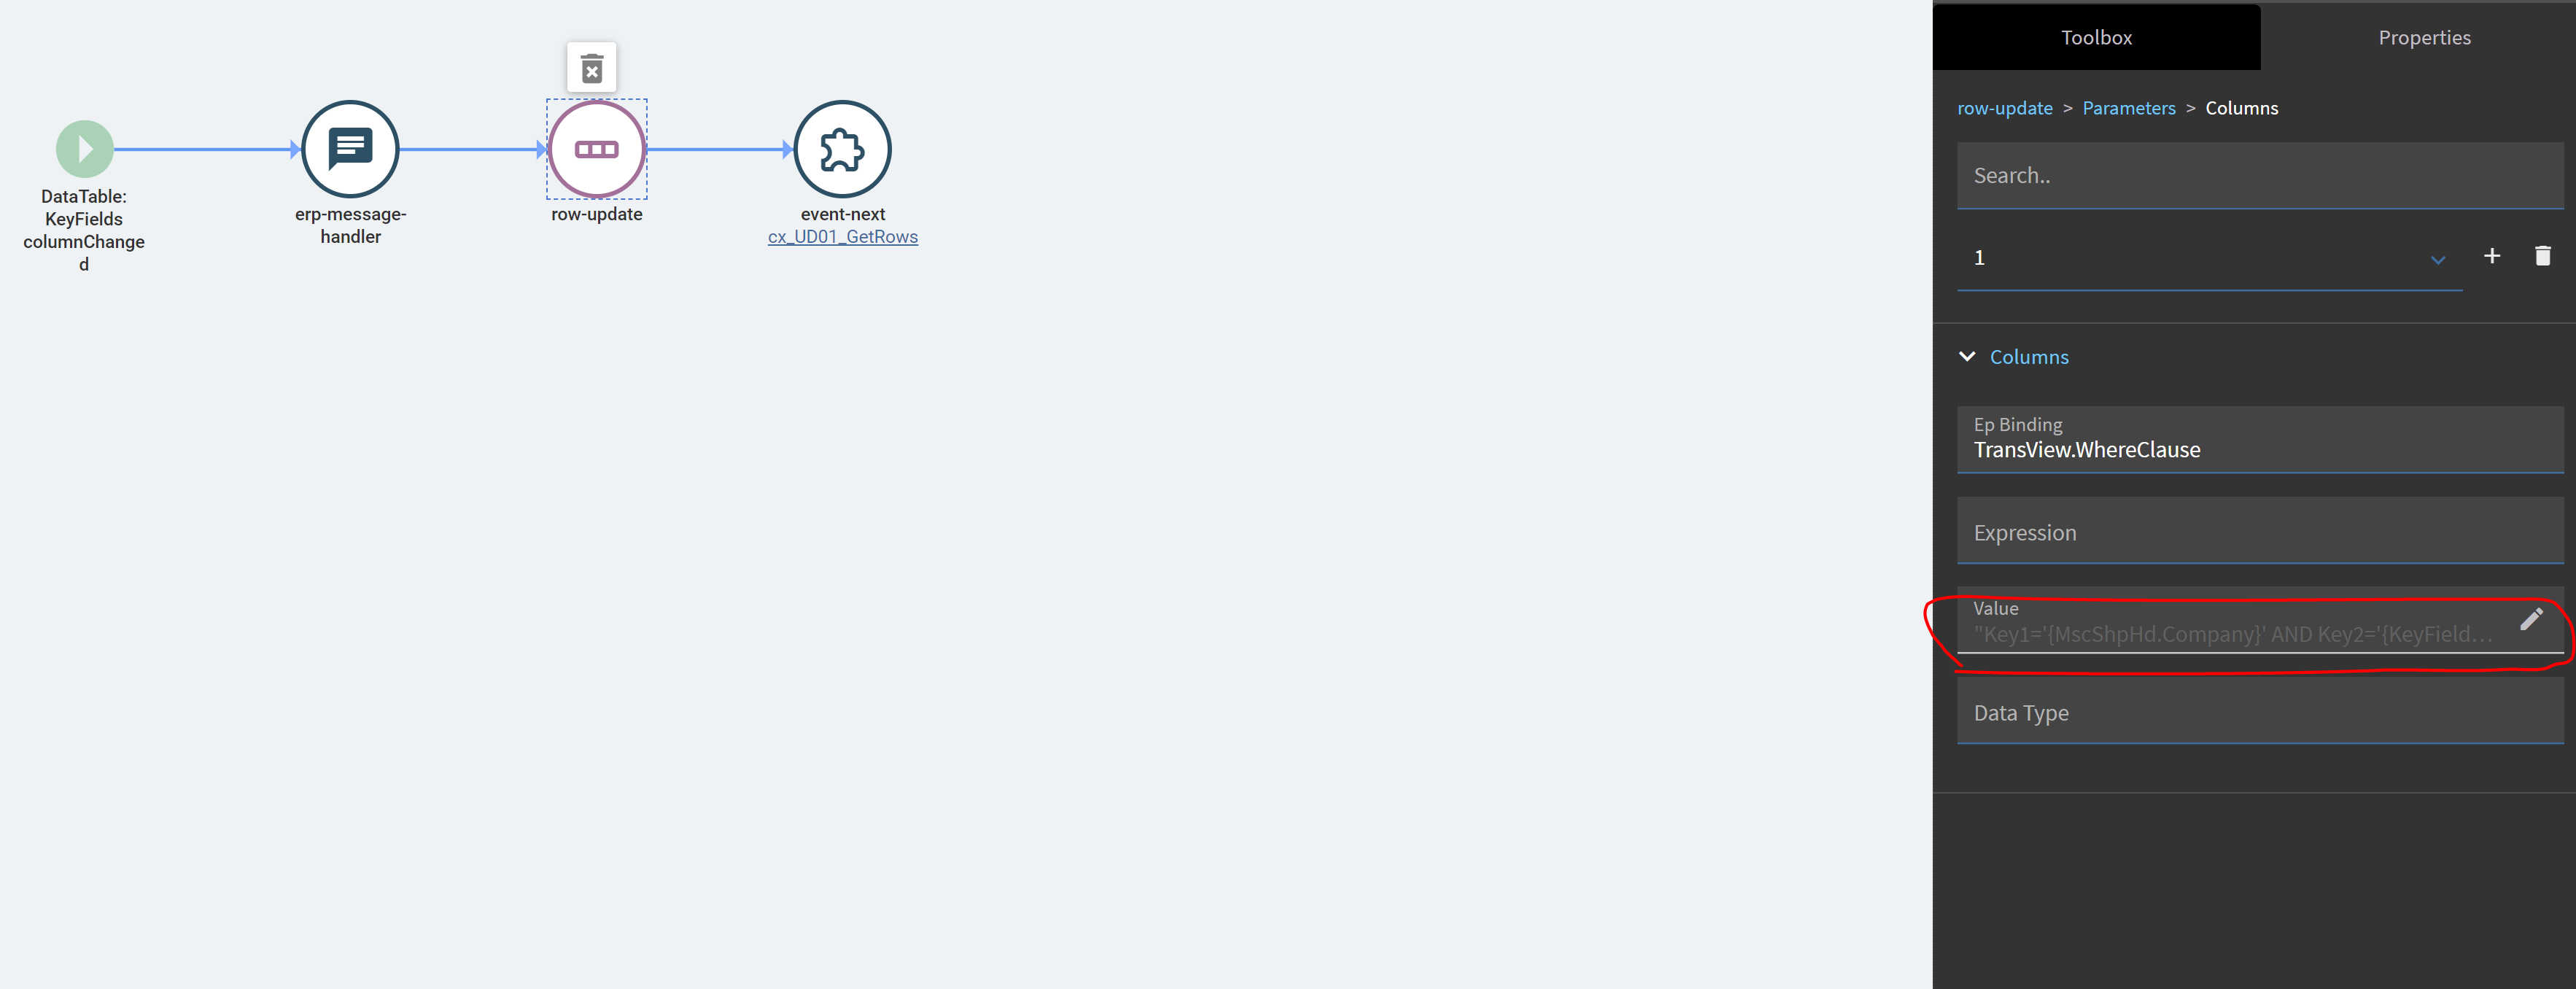Click the Expression input field
Screen dimensions: 2576x989
[x=2260, y=531]
